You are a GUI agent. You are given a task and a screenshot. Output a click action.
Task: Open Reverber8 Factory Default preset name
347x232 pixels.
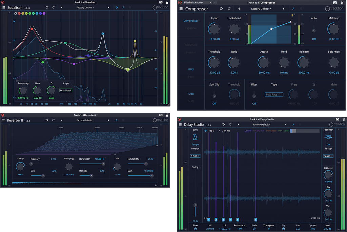[x=85, y=120]
